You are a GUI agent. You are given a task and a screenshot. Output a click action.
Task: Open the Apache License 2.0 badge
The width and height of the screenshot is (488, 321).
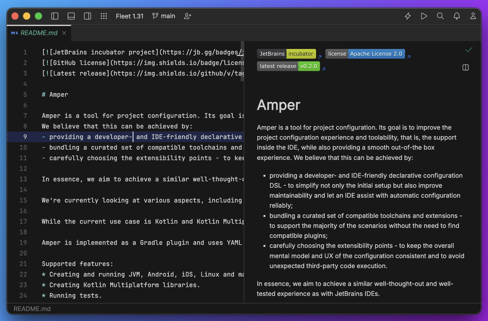(365, 54)
